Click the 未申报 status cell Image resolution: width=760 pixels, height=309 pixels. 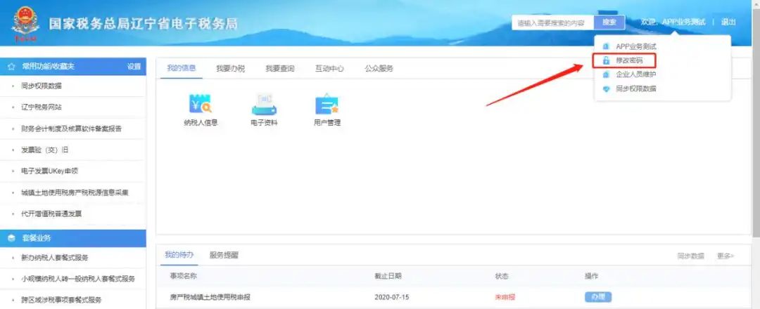(505, 297)
